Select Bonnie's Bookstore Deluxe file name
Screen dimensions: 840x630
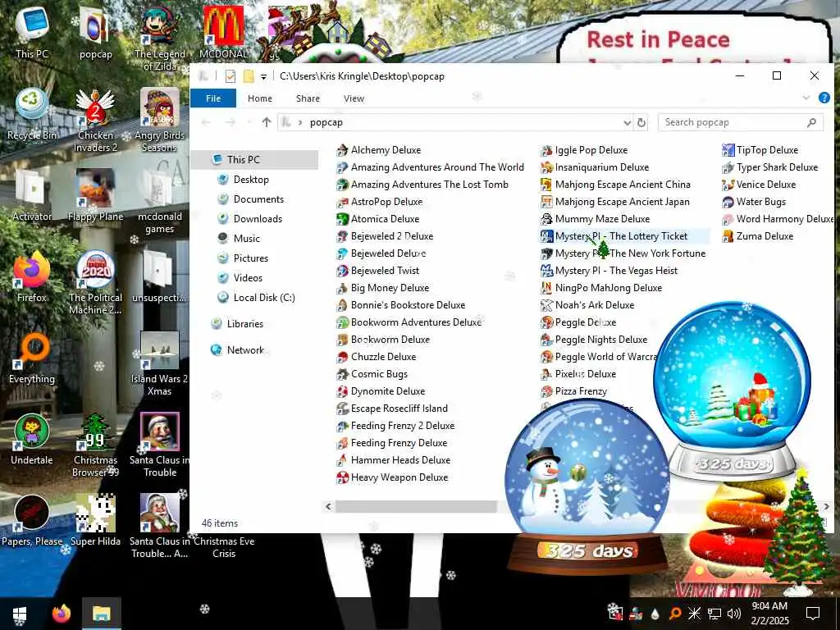coord(408,305)
